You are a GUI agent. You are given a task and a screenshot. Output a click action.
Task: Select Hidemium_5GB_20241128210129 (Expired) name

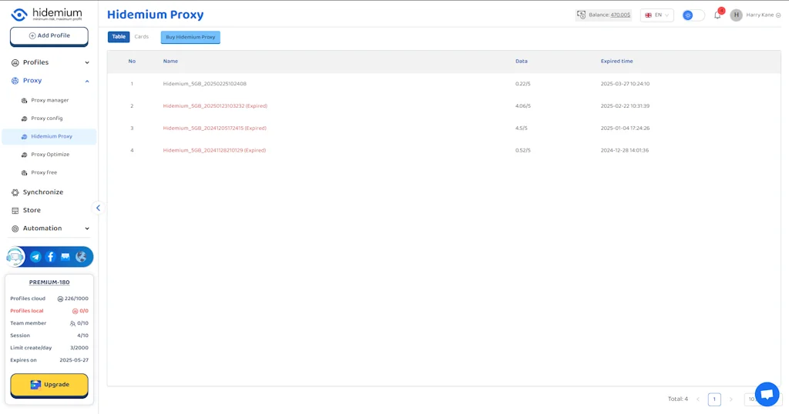pos(214,150)
